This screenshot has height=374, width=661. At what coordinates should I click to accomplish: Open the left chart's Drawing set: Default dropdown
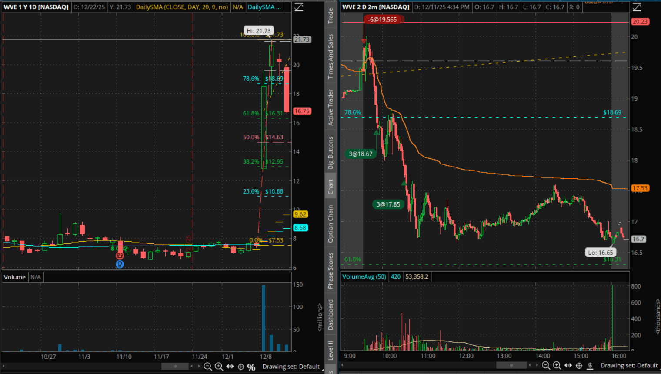[x=291, y=367]
